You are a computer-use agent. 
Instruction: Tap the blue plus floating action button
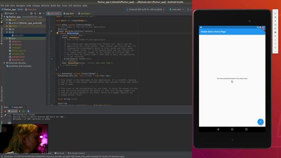tap(260, 122)
